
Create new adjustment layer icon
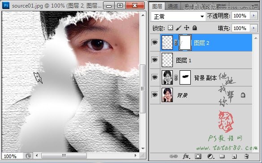pos(210,156)
